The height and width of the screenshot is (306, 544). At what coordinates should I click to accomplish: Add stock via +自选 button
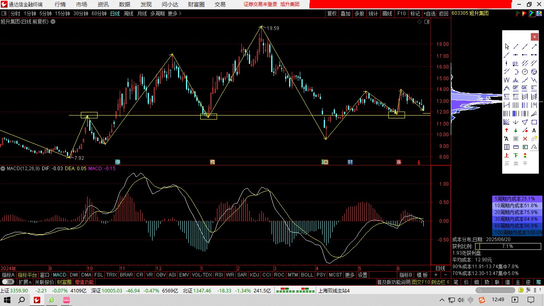click(x=429, y=14)
